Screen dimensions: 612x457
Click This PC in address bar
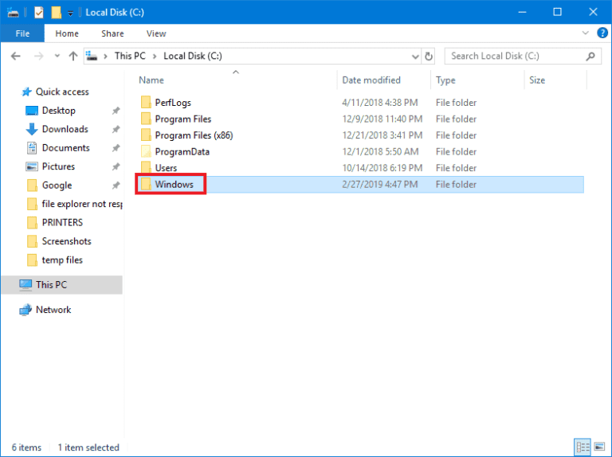click(x=130, y=57)
